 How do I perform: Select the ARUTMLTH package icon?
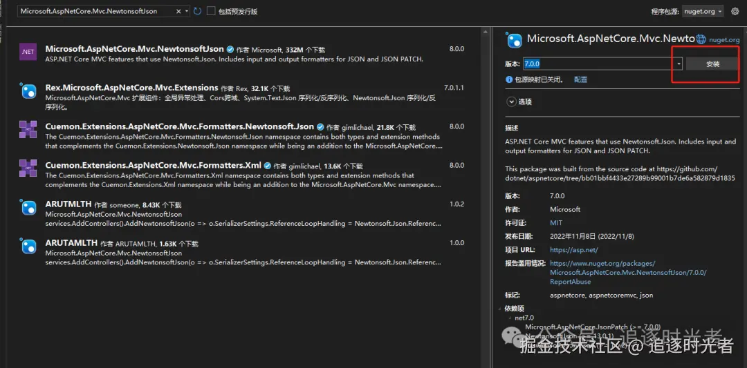[x=28, y=207]
